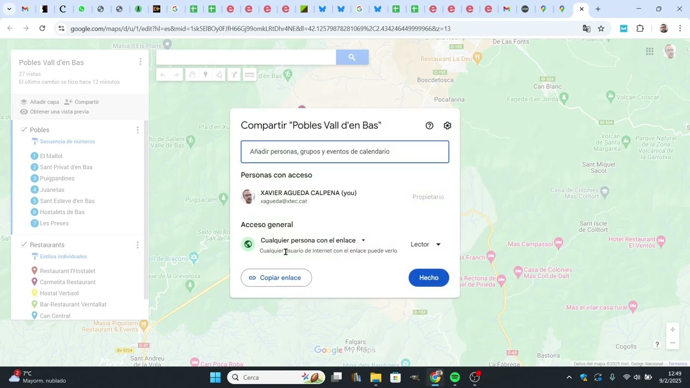Open help in the share dialog

click(x=429, y=126)
